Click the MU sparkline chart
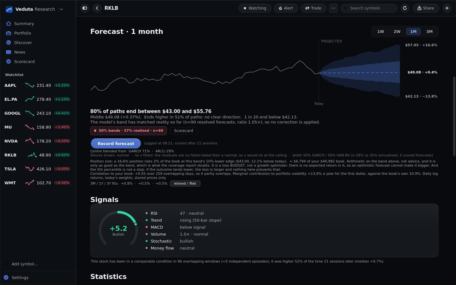The width and height of the screenshot is (456, 285). (x=29, y=127)
